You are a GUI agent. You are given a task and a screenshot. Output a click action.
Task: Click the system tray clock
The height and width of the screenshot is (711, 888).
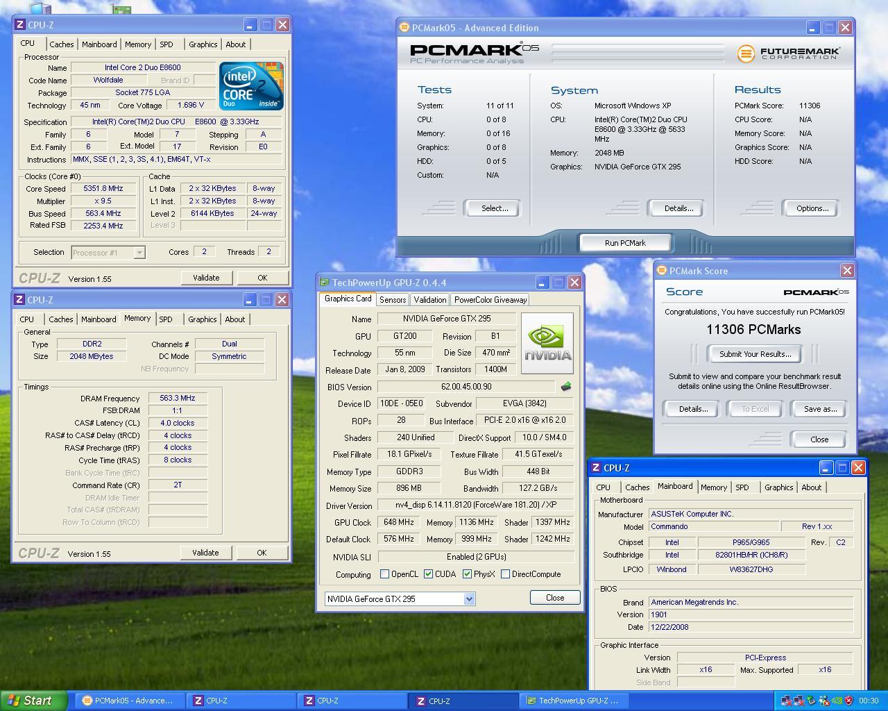point(869,701)
